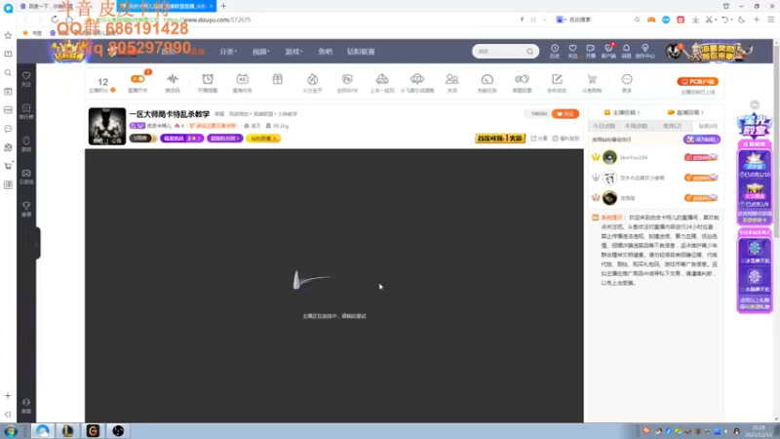Open the yellow pill badge under the title
The height and width of the screenshot is (439, 780).
tap(263, 139)
